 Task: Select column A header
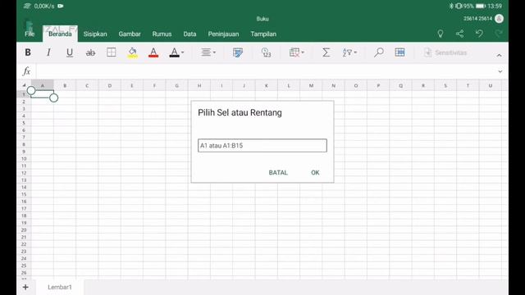pyautogui.click(x=43, y=85)
